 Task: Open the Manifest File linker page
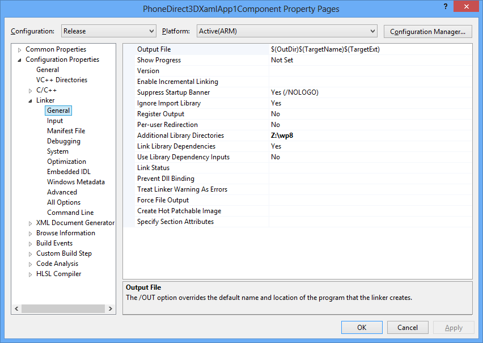66,131
